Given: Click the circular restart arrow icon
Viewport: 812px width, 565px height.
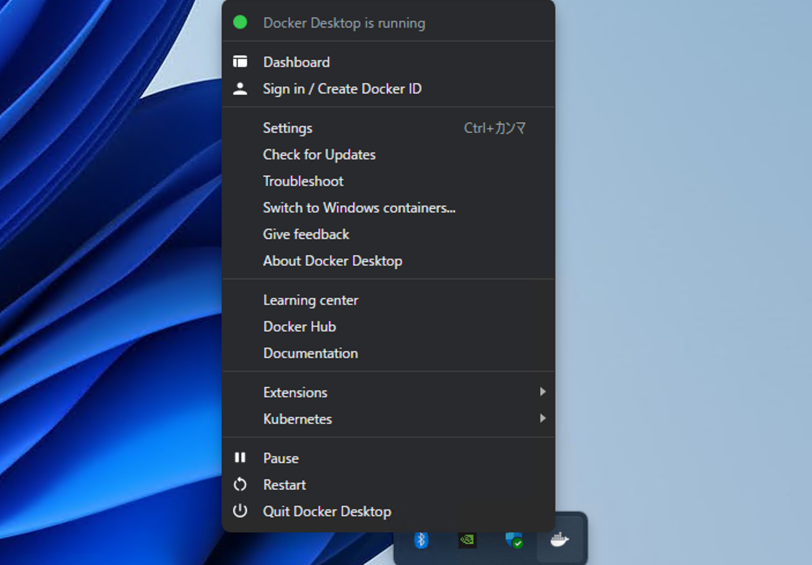Looking at the screenshot, I should pyautogui.click(x=240, y=484).
